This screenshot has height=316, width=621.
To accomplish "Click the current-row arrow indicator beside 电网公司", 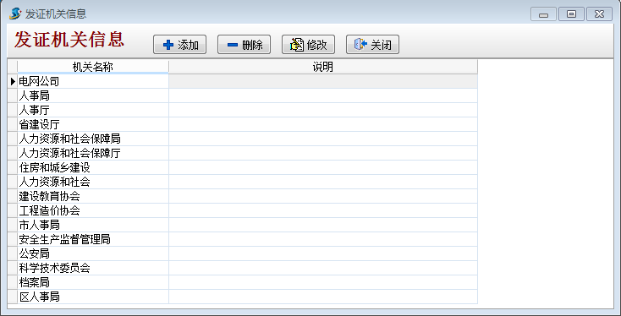I will [13, 81].
